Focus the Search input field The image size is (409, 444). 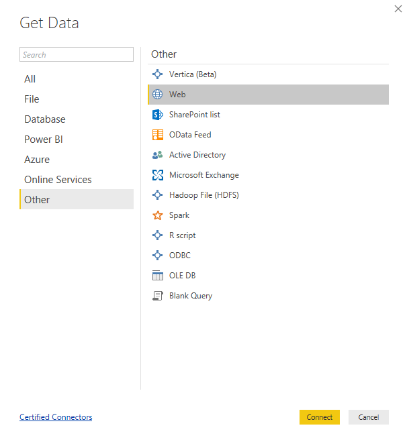click(77, 54)
